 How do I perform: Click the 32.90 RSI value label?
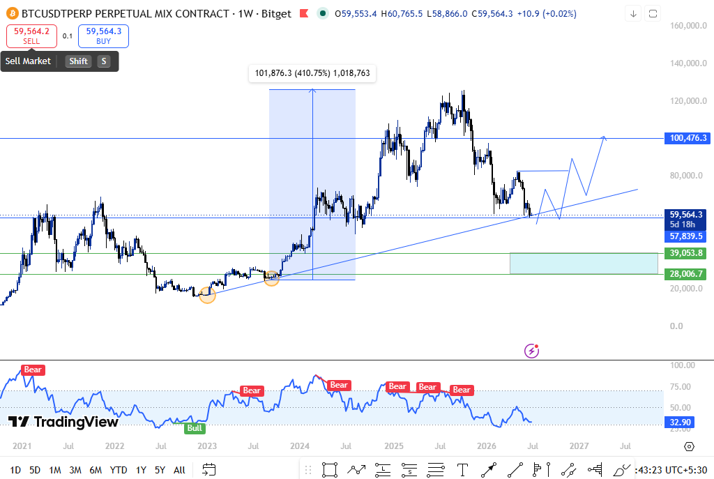pyautogui.click(x=681, y=422)
